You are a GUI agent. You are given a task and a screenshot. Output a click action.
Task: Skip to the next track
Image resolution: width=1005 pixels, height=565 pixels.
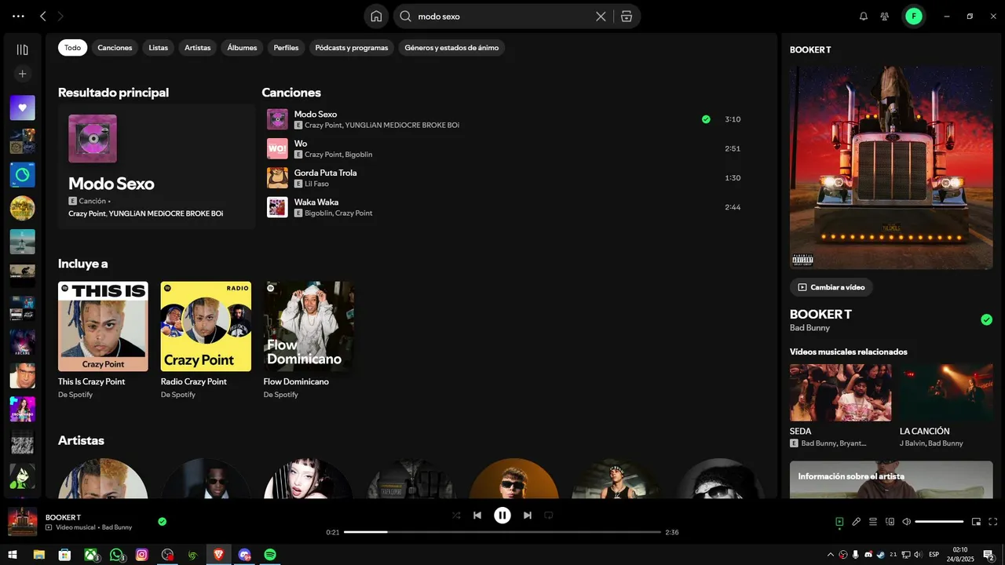[528, 516]
